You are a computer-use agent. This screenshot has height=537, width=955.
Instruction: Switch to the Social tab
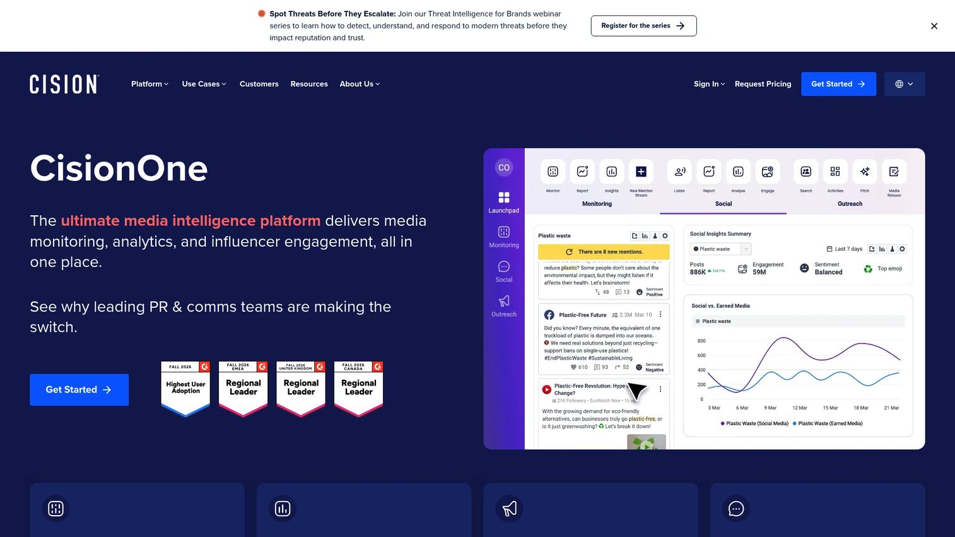coord(724,204)
